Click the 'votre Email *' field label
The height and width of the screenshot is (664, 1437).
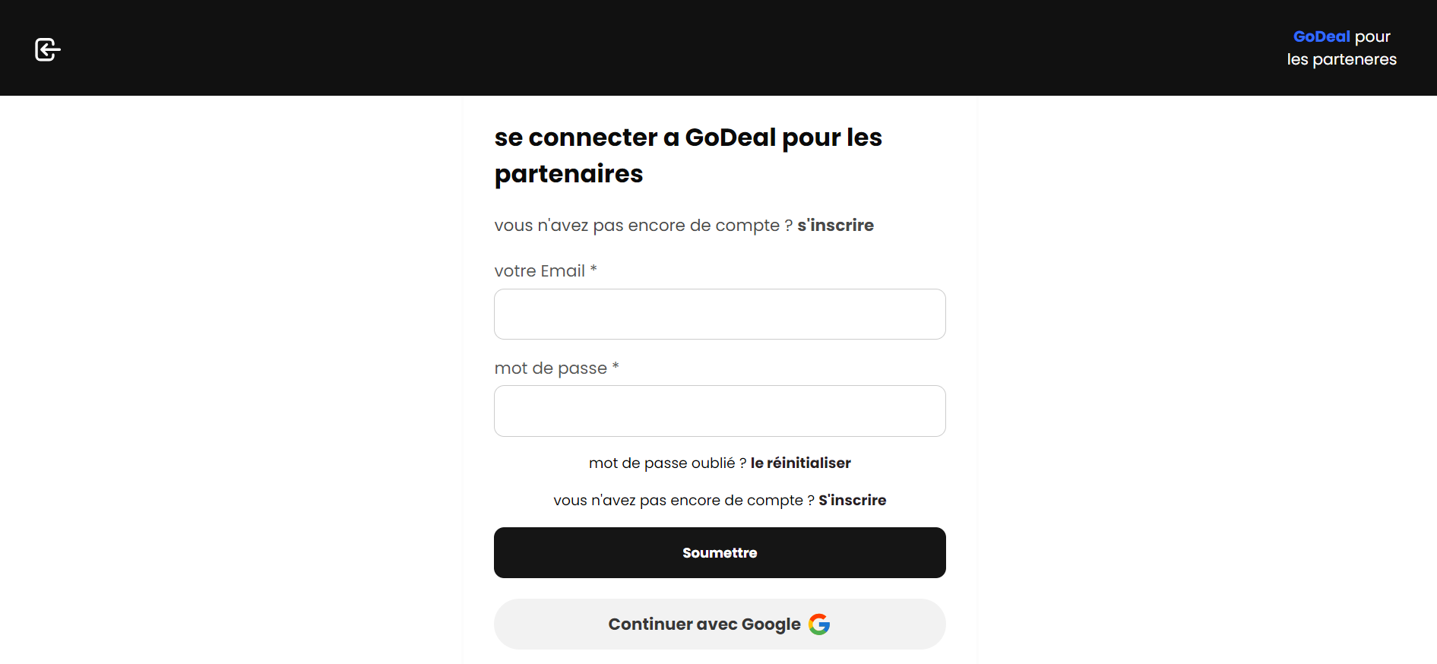coord(546,271)
